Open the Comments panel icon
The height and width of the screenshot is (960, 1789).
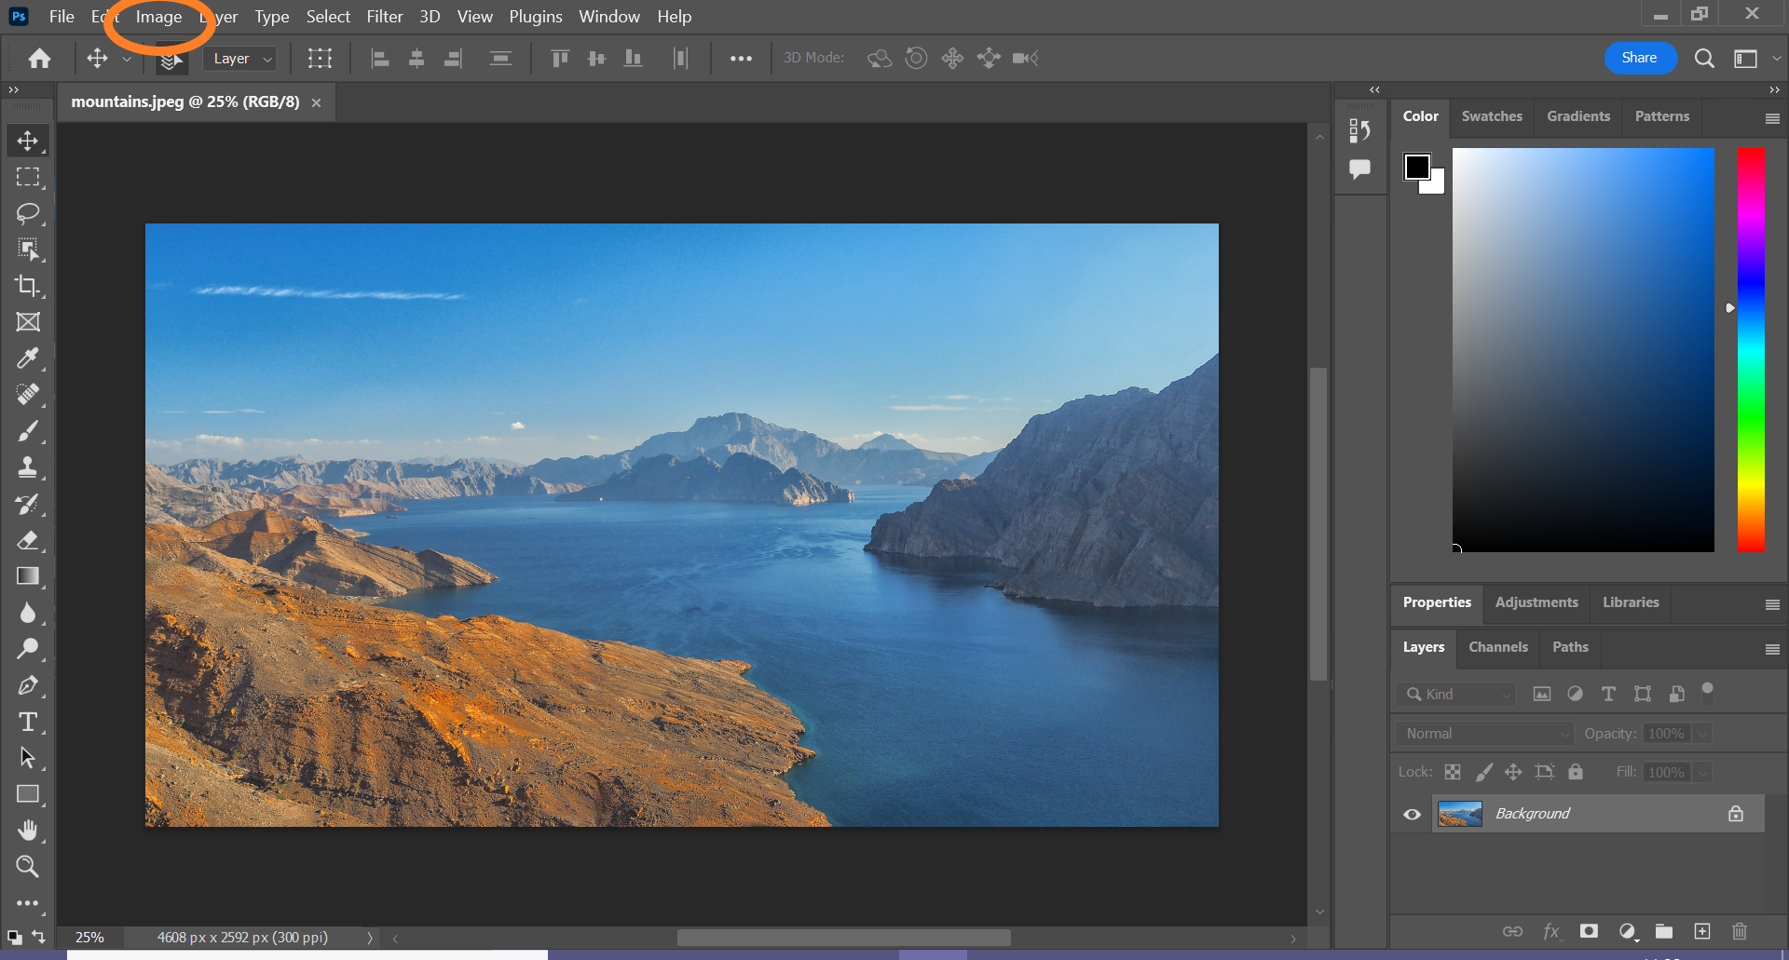pyautogui.click(x=1360, y=169)
